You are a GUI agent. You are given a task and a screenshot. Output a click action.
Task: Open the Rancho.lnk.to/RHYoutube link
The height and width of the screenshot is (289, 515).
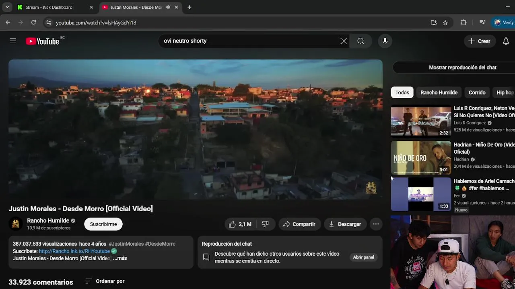(x=74, y=251)
